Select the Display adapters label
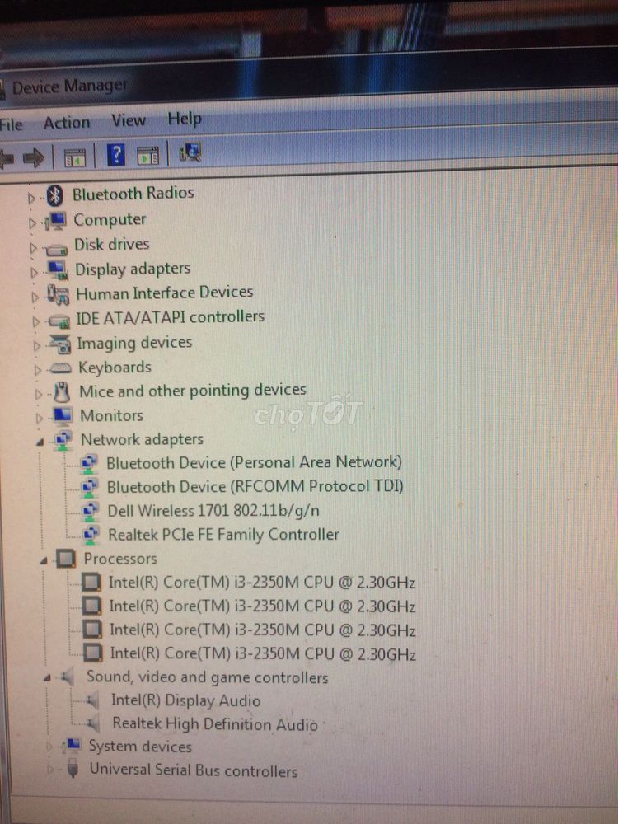 (x=133, y=269)
